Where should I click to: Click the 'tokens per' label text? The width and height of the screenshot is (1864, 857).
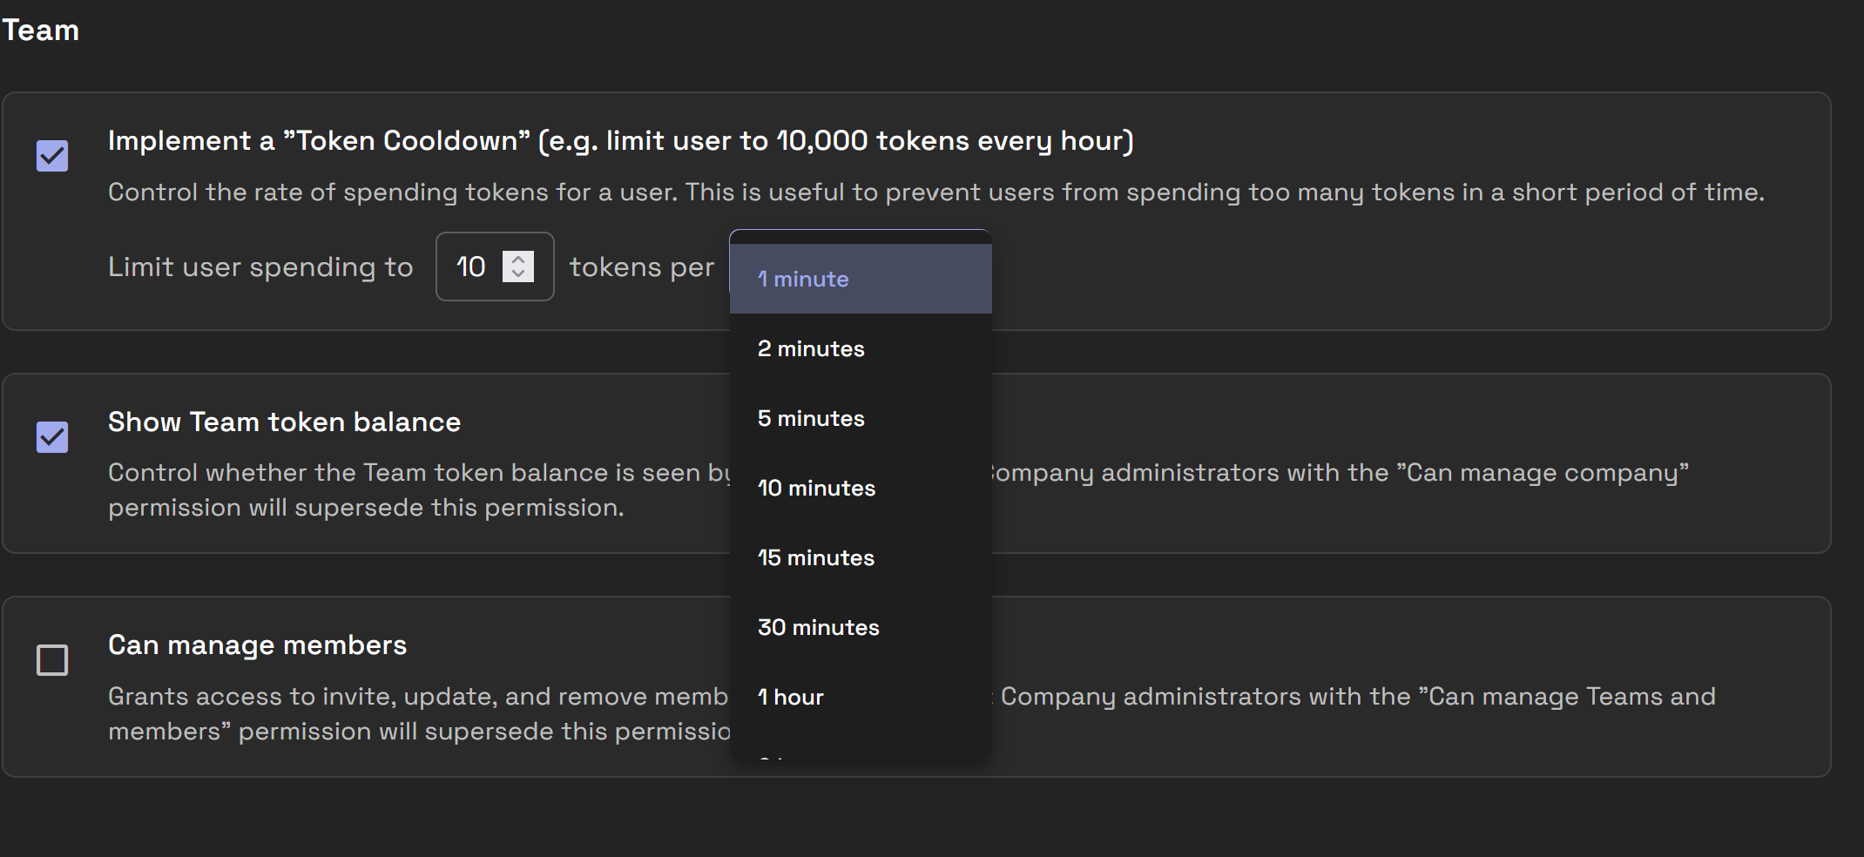pos(641,267)
